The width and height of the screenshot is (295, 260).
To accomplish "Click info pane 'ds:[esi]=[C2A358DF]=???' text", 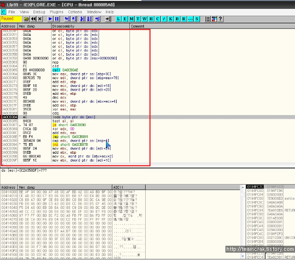I will click(24, 170).
